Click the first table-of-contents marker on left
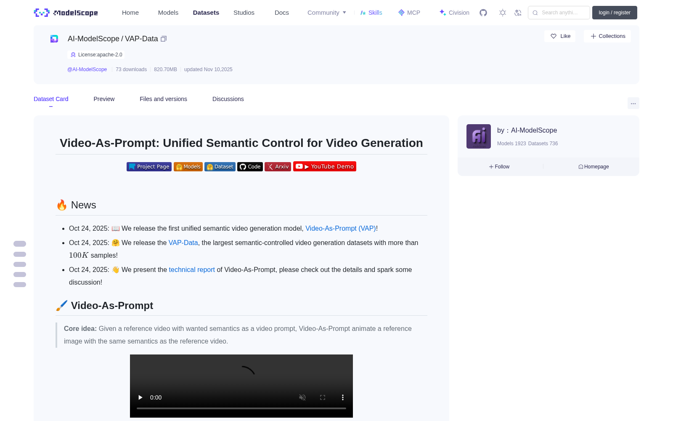The image size is (673, 421). [x=20, y=244]
